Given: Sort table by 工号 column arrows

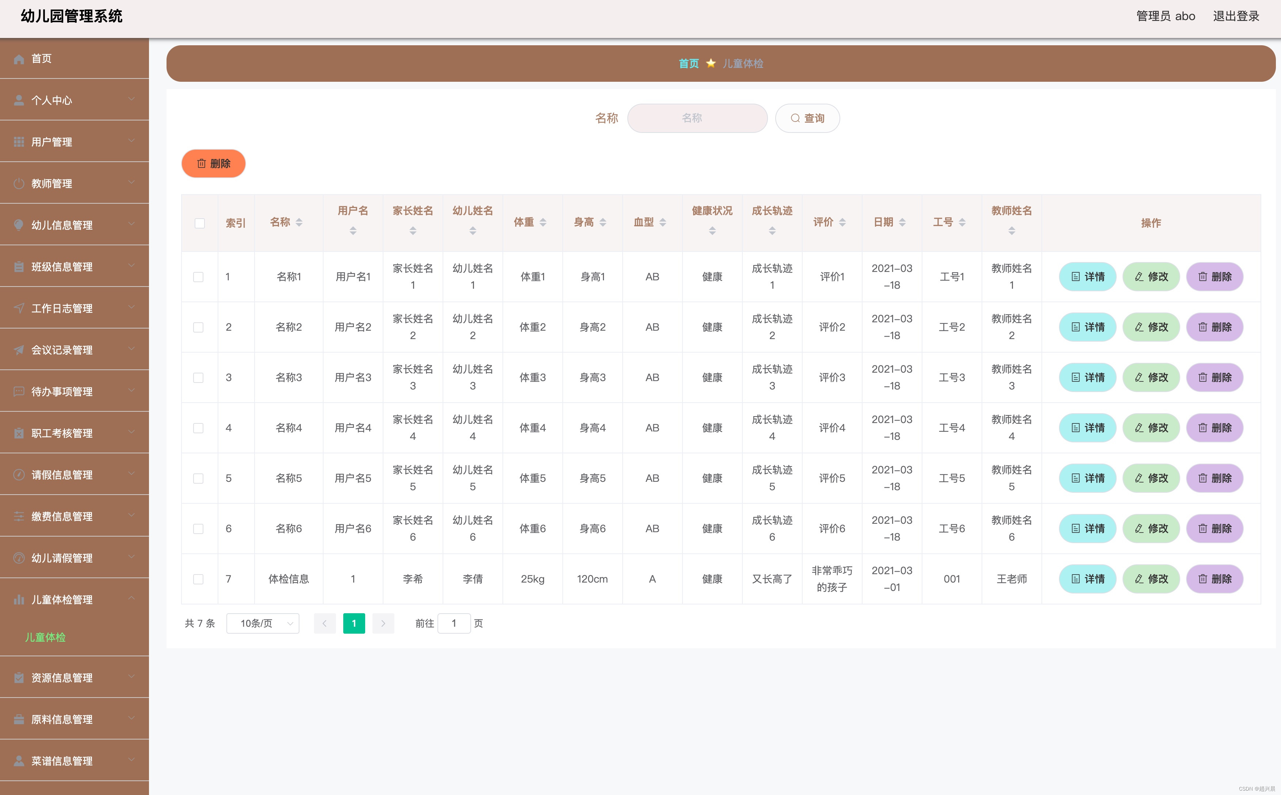Looking at the screenshot, I should tap(962, 222).
